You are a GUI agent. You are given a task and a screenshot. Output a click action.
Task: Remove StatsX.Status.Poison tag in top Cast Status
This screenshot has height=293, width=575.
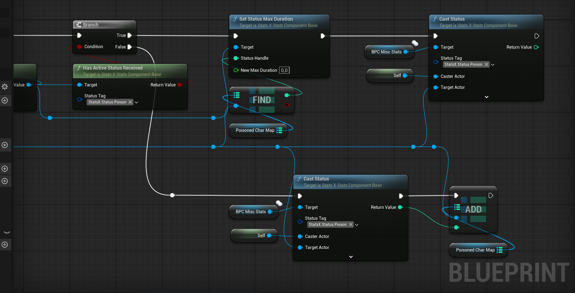[x=486, y=64]
